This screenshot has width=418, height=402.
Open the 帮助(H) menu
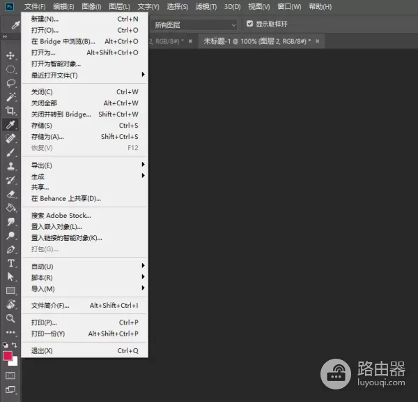320,6
